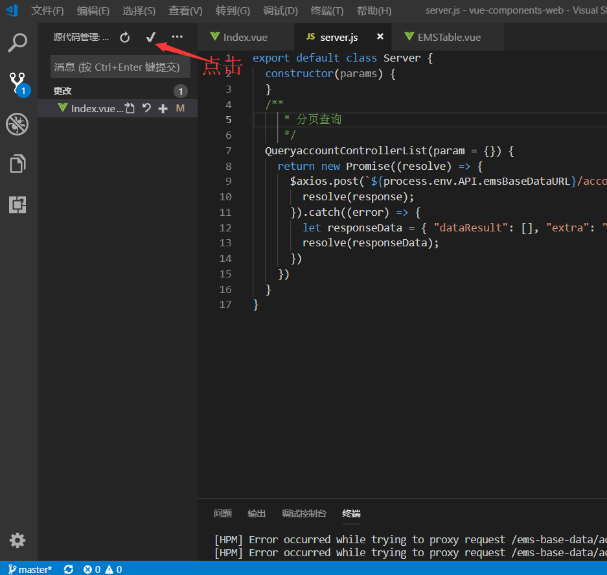Image resolution: width=607 pixels, height=575 pixels.
Task: Switch to the 调试控制台 debug console tab
Action: coord(304,513)
